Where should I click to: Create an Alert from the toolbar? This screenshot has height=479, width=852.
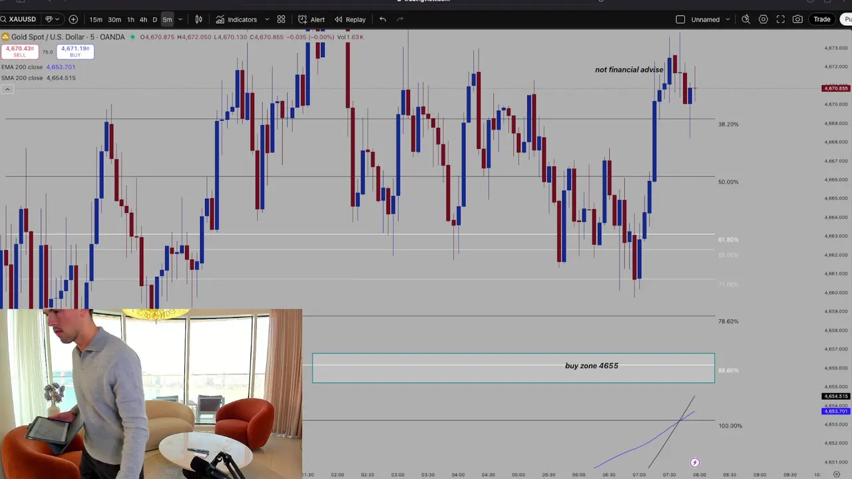pos(312,19)
